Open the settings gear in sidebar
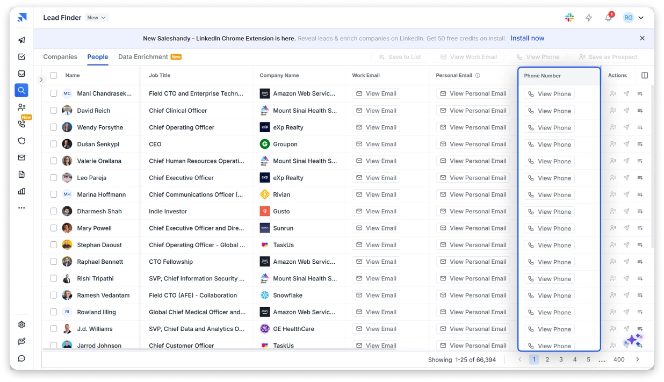Screen dimensions: 664x382 21,325
